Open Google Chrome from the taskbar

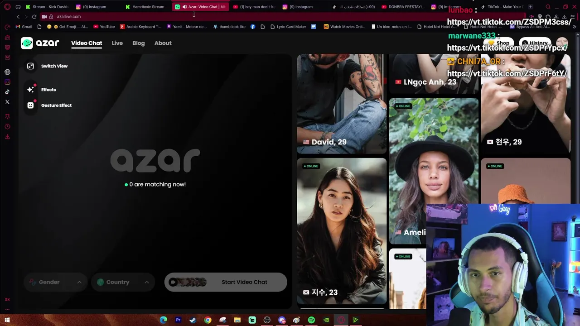click(x=208, y=320)
